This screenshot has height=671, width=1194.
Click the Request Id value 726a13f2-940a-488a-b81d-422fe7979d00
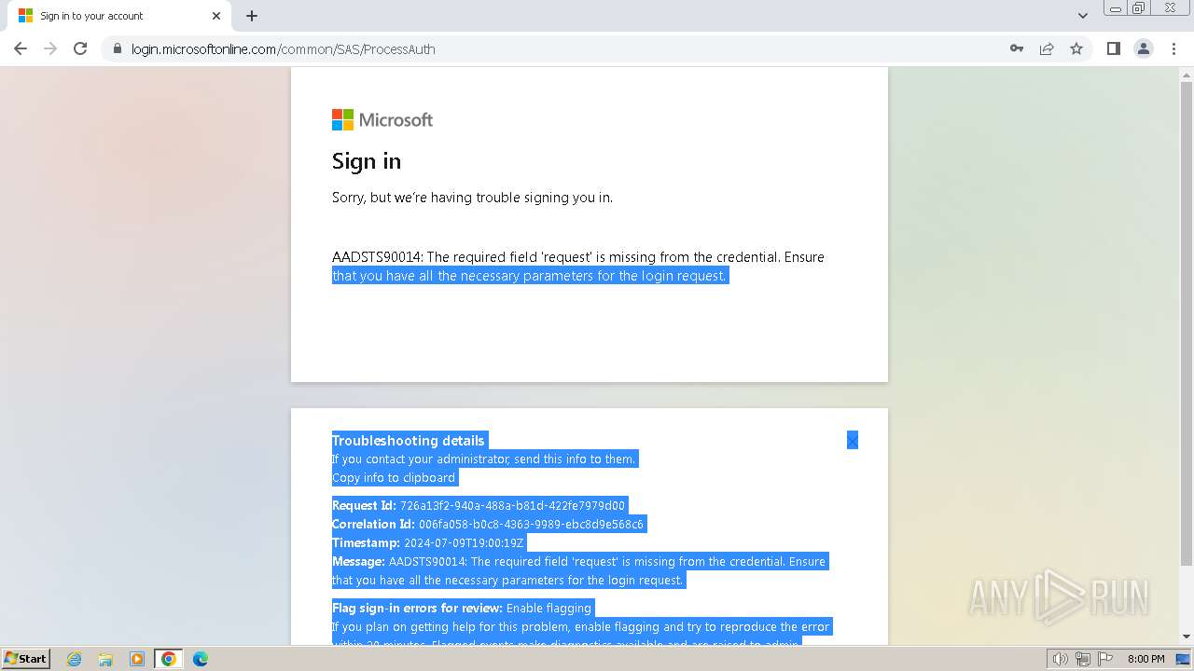pos(512,505)
